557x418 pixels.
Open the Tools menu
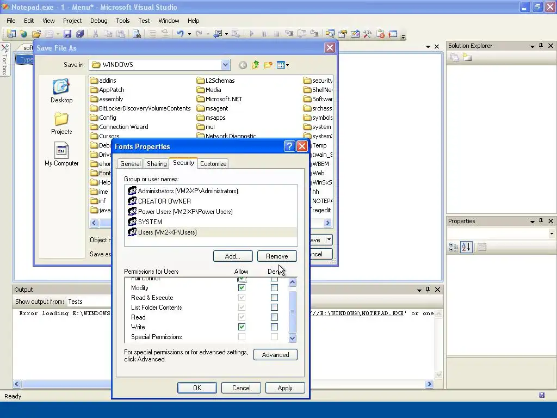(x=123, y=21)
